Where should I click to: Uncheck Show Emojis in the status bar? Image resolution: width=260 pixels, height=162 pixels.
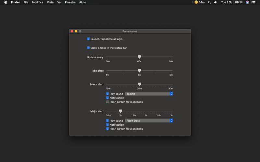88,48
